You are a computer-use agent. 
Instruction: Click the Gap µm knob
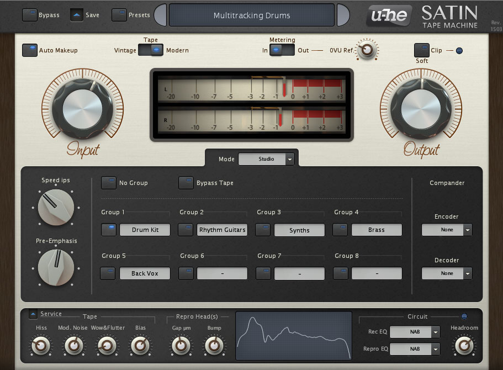[x=181, y=346]
